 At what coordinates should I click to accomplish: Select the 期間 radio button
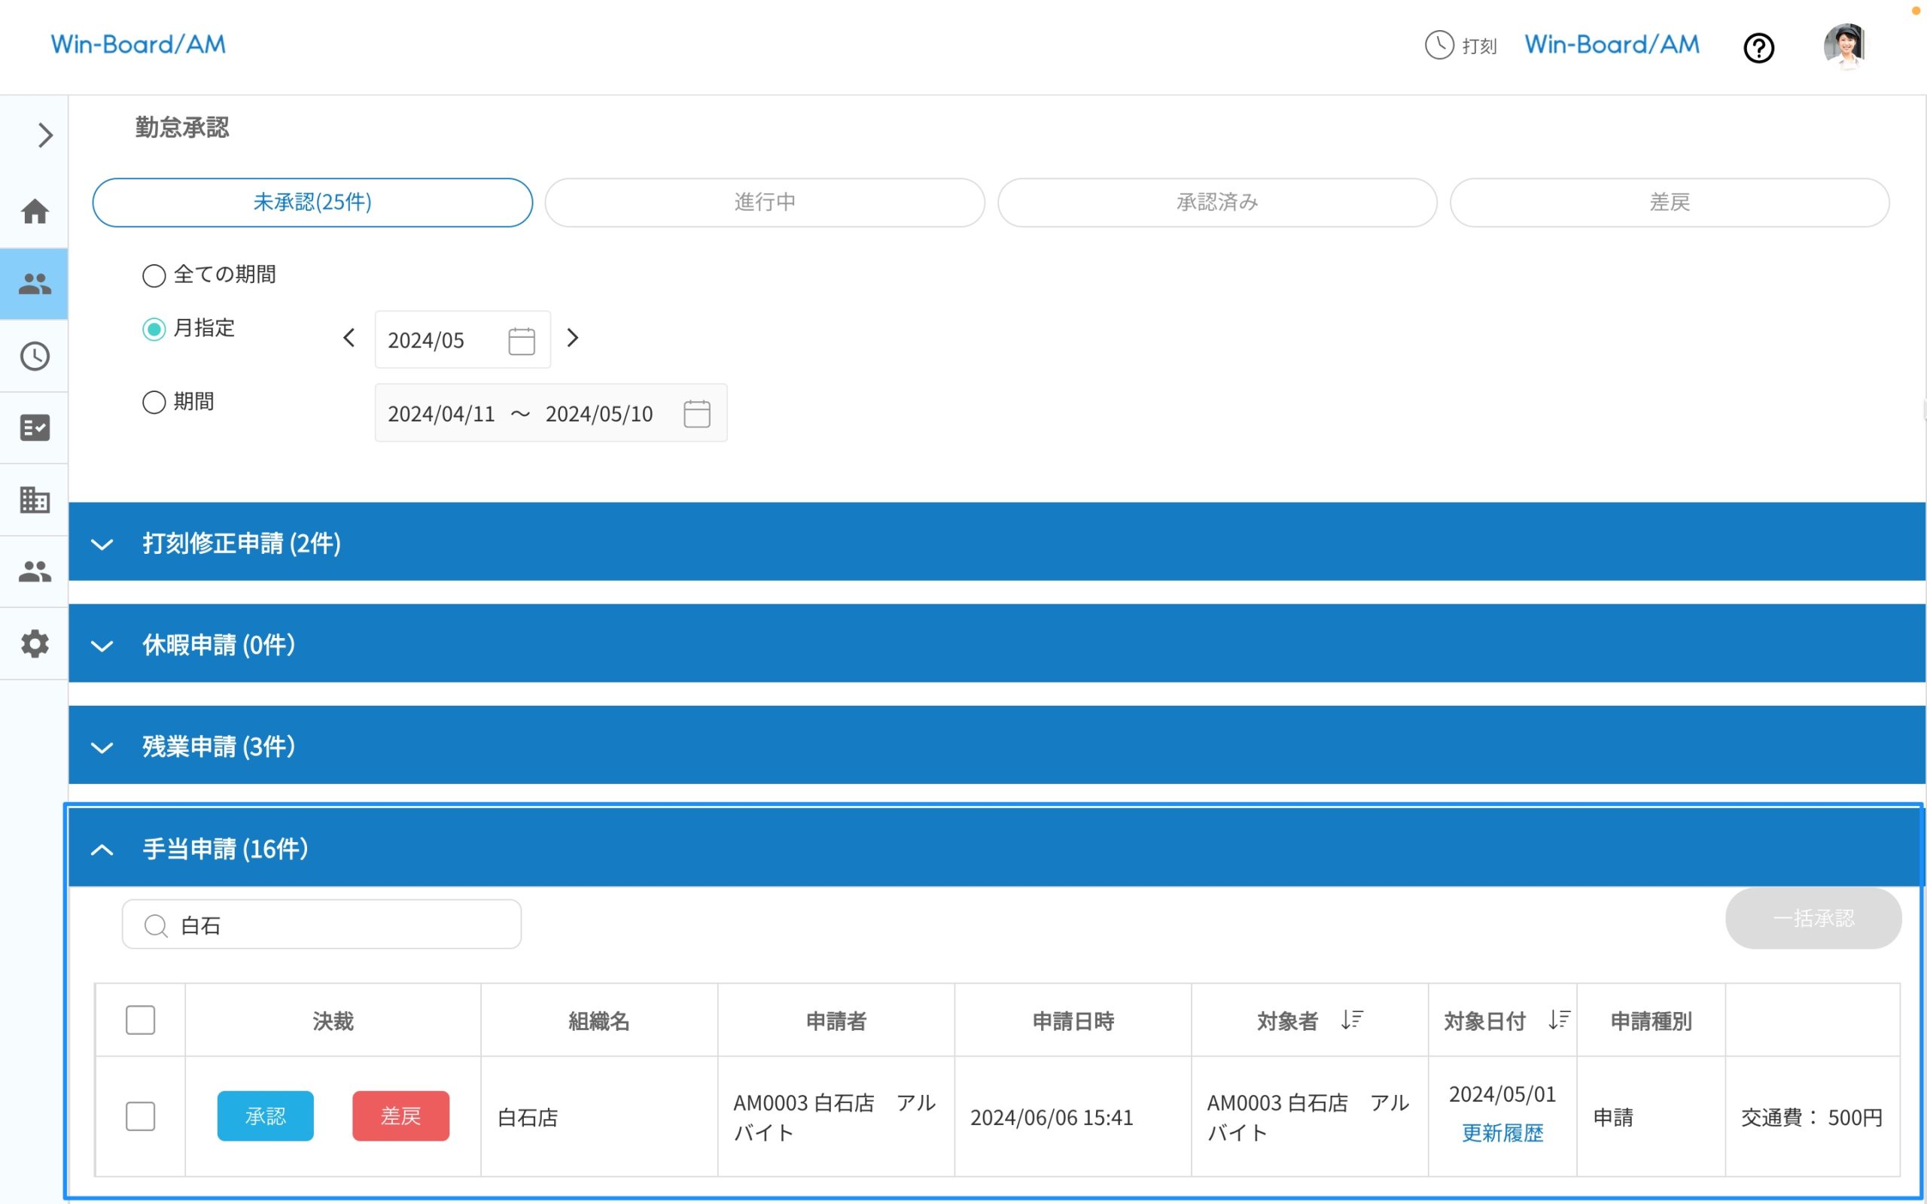coord(154,402)
